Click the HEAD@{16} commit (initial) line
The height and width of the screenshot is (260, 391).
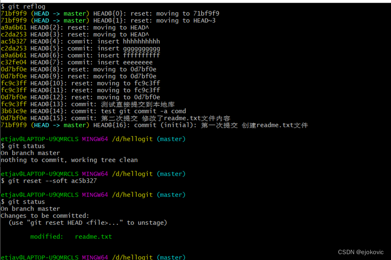coord(154,125)
